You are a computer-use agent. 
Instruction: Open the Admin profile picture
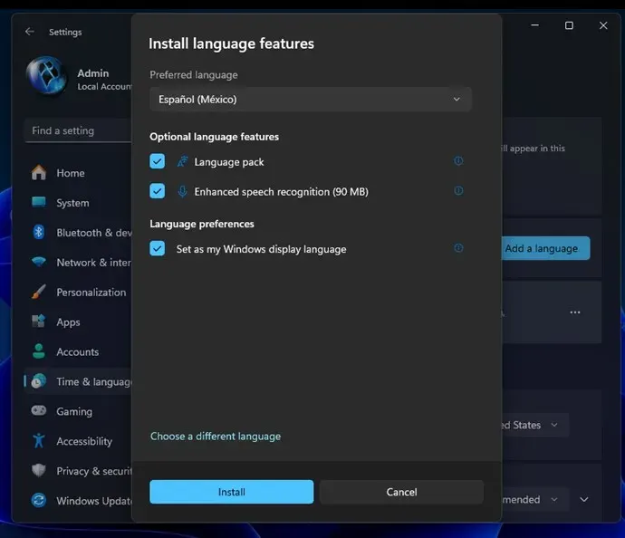click(x=46, y=76)
